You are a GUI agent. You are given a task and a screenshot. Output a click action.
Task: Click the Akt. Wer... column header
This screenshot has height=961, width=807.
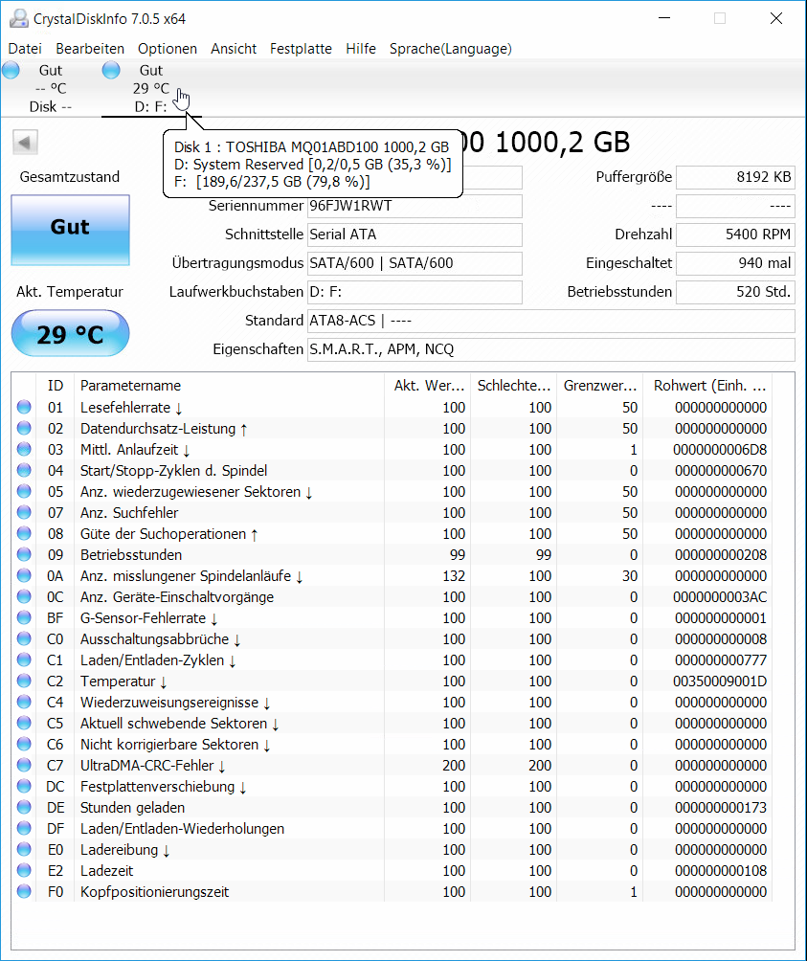(x=428, y=386)
